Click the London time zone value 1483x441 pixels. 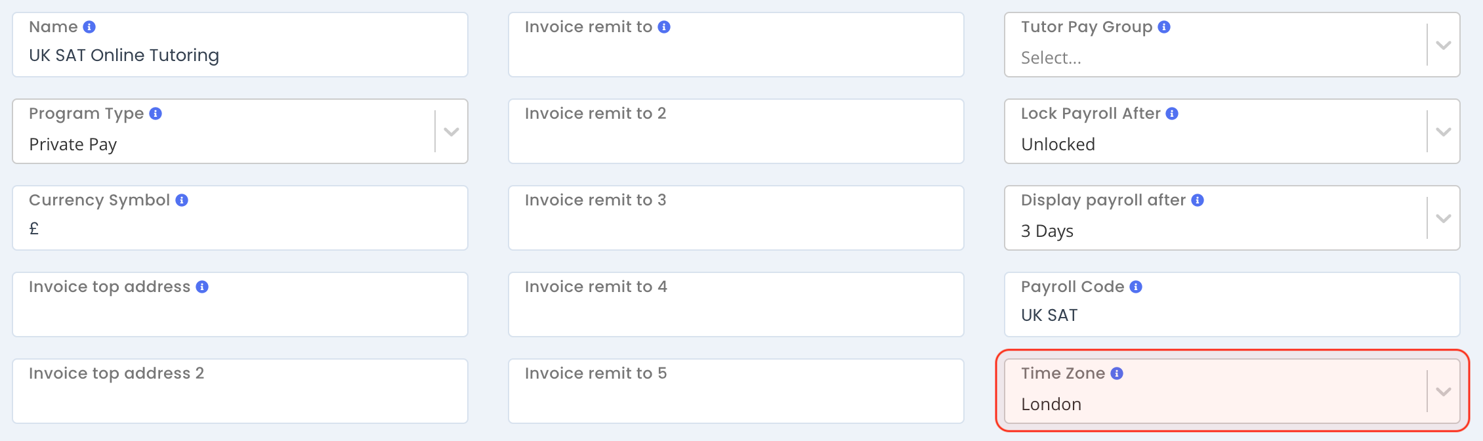[1051, 404]
